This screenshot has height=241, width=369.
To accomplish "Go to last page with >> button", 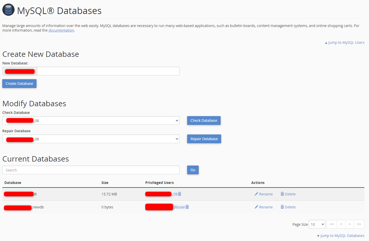I will pyautogui.click(x=359, y=224).
